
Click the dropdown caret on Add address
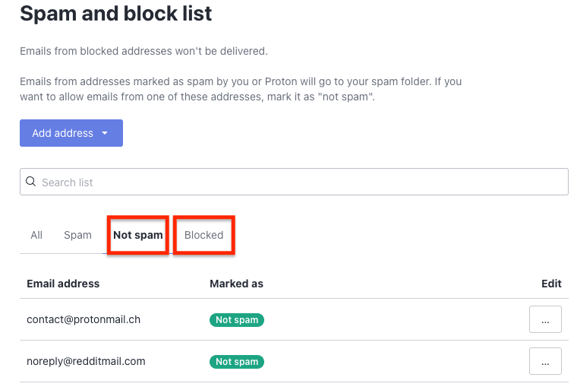point(105,133)
